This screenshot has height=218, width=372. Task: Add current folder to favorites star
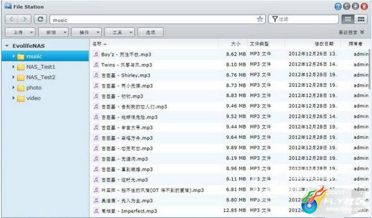tap(260, 19)
